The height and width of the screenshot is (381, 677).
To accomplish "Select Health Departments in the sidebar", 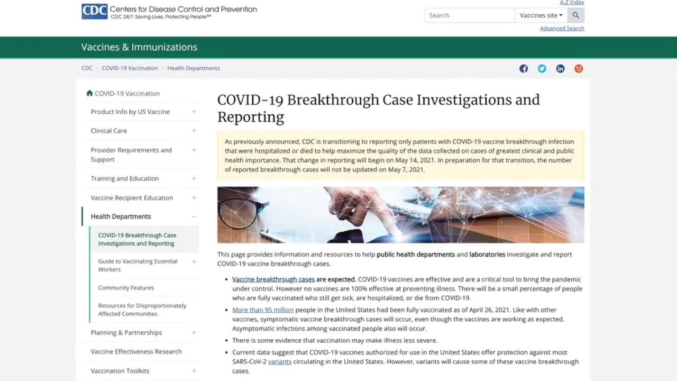I will tap(121, 216).
